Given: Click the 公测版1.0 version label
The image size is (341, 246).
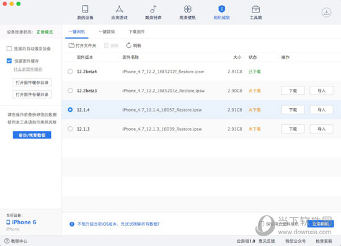Looking at the screenshot, I should (x=246, y=241).
